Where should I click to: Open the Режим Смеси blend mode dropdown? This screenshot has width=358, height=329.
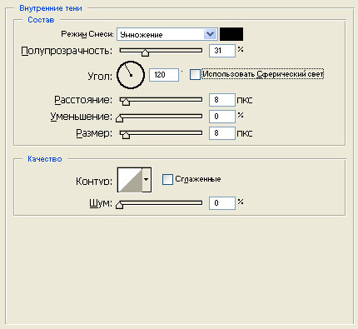pos(167,34)
